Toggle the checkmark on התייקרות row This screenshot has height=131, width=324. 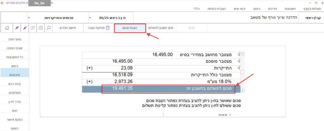[x=239, y=68]
